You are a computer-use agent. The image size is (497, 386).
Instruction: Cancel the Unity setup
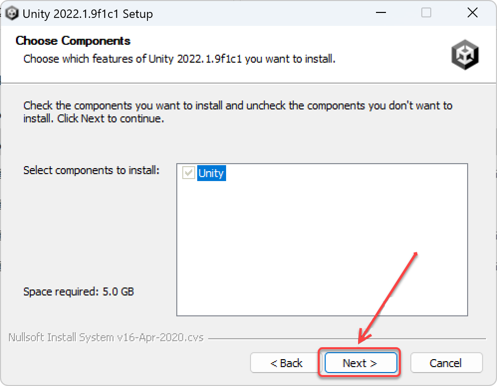pos(446,363)
